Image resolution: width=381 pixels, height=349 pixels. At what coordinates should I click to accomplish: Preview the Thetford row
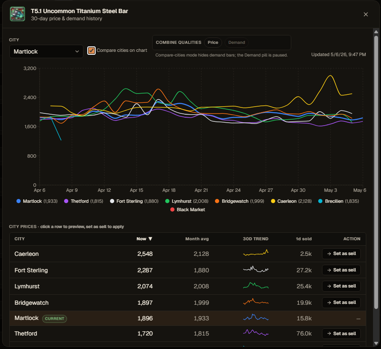click(188, 334)
